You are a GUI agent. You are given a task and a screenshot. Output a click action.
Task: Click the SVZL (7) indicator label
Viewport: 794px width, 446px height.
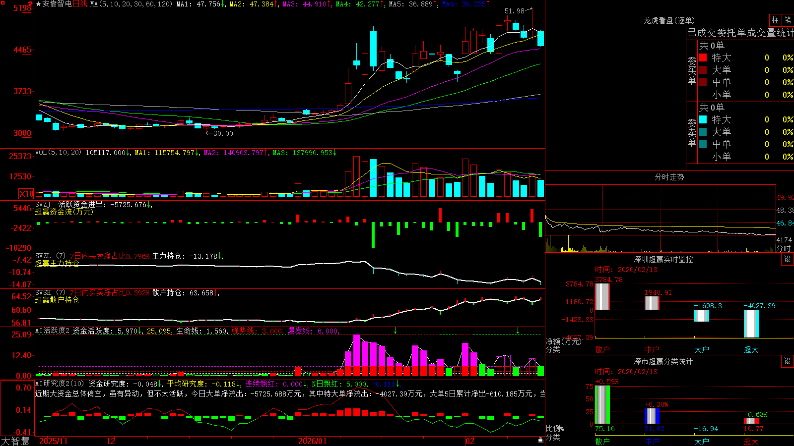pyautogui.click(x=50, y=256)
